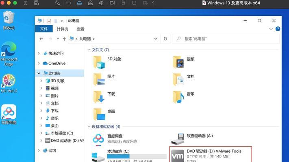The image size is (289, 162).
Task: Click properties checkmark icon in quick access toolbar
Action: point(49,21)
